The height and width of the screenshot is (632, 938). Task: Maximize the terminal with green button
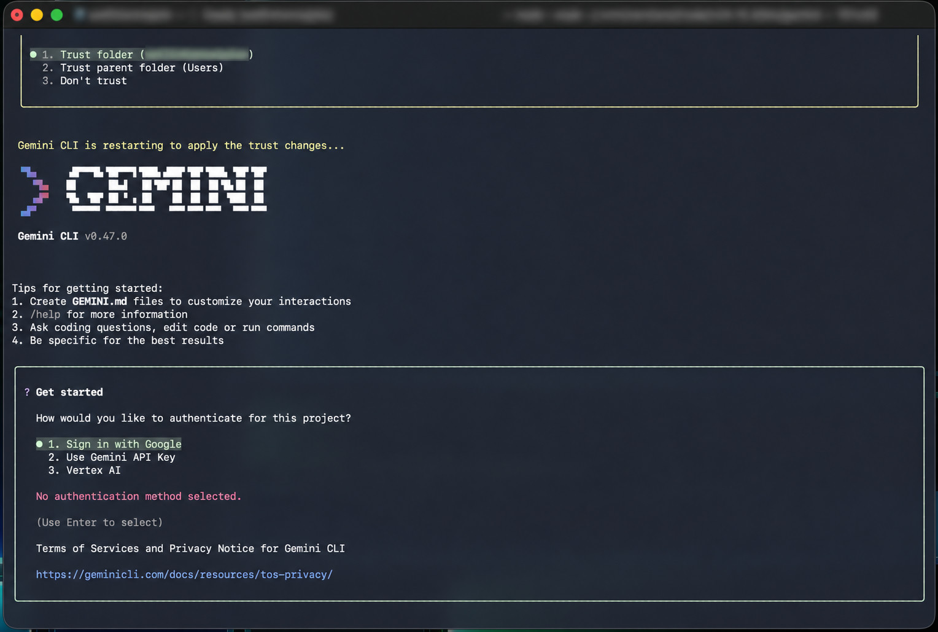(56, 15)
